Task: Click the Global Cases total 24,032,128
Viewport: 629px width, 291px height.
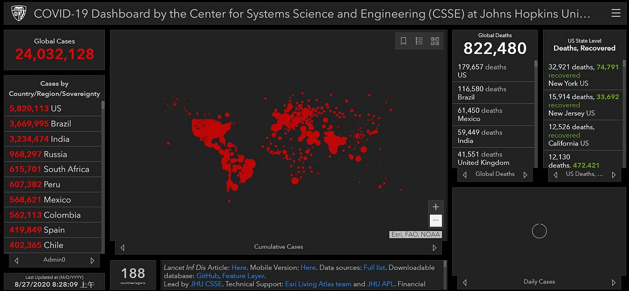Action: [55, 54]
